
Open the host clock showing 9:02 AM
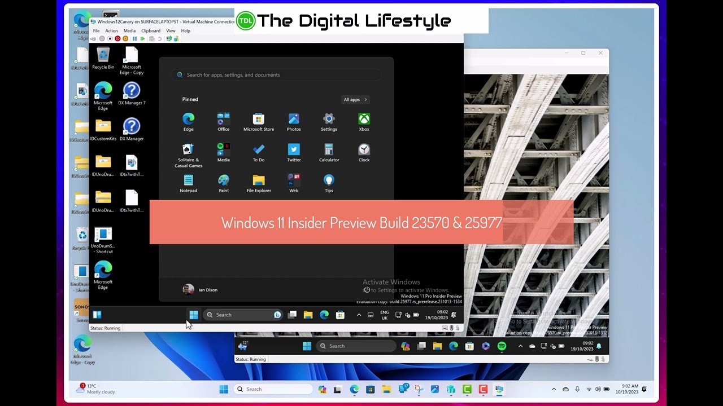628,389
